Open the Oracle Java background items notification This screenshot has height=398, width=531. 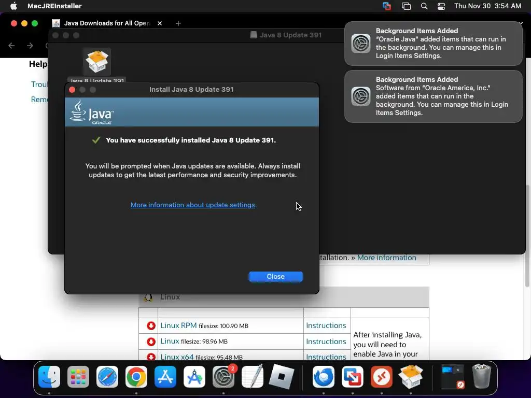(434, 44)
